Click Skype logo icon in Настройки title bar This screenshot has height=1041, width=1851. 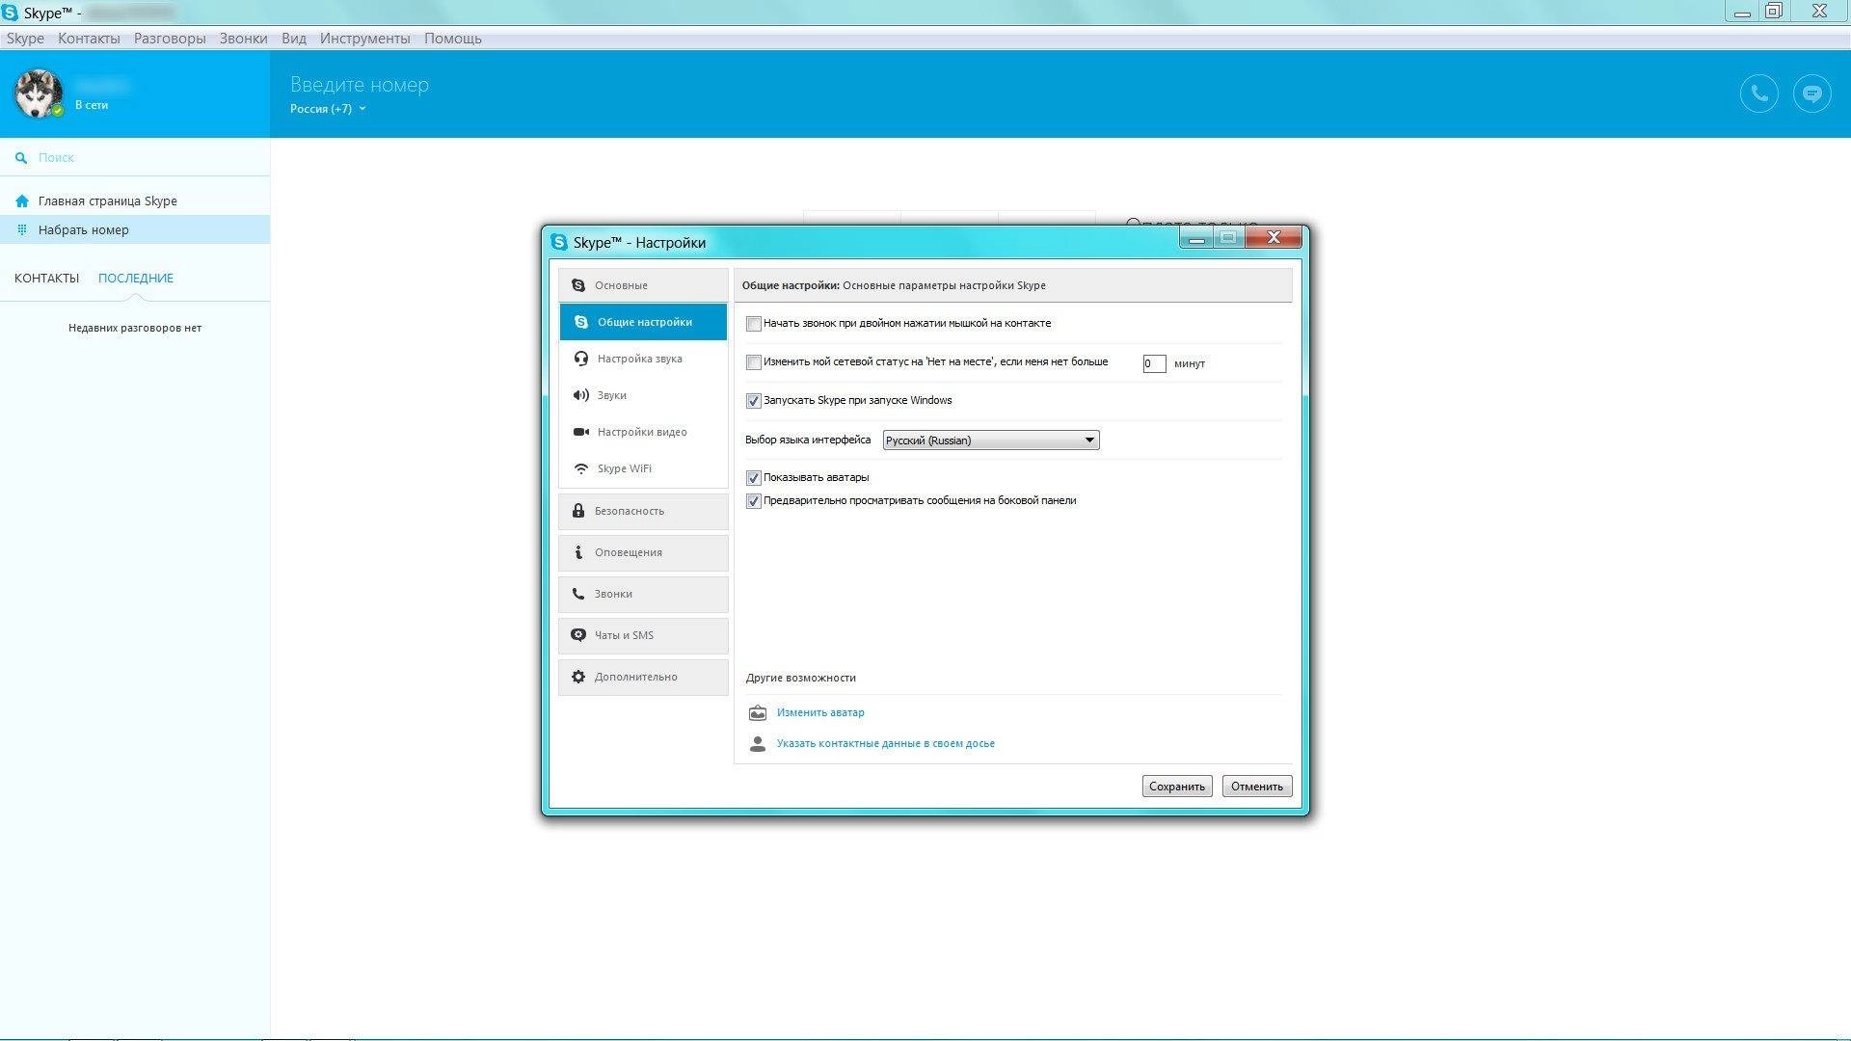[559, 242]
